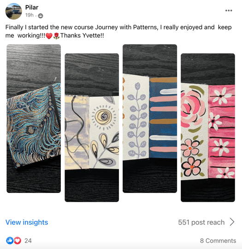Viewport: 242px width, 249px height.
Task: Open the blue swirl notebook cover photo
Action: (x=34, y=119)
